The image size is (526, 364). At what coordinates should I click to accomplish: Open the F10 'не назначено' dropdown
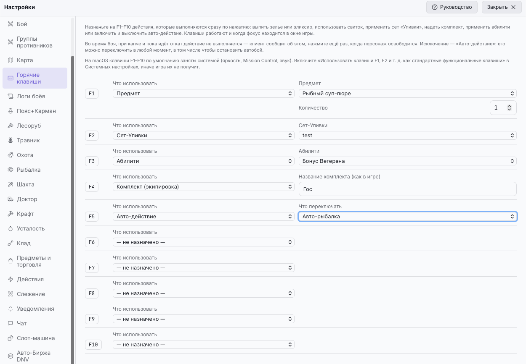point(204,344)
